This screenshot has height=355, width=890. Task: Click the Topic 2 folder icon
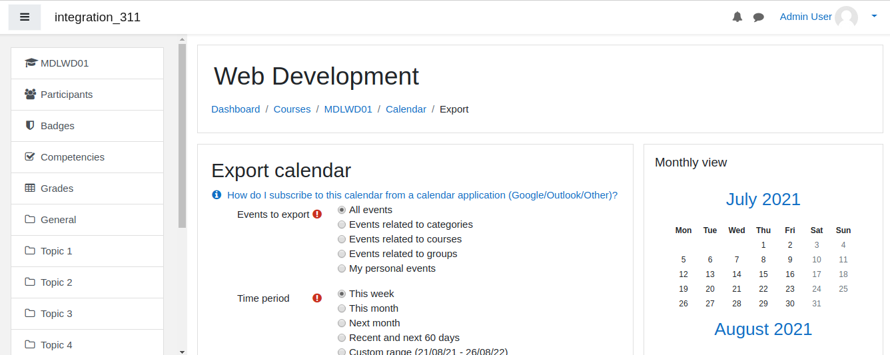(30, 282)
